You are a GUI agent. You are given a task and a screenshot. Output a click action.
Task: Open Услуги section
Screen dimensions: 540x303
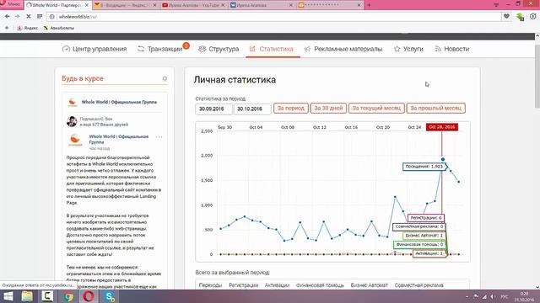pyautogui.click(x=408, y=49)
